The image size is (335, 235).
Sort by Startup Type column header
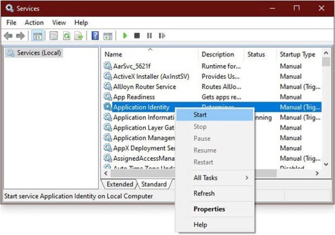point(299,54)
